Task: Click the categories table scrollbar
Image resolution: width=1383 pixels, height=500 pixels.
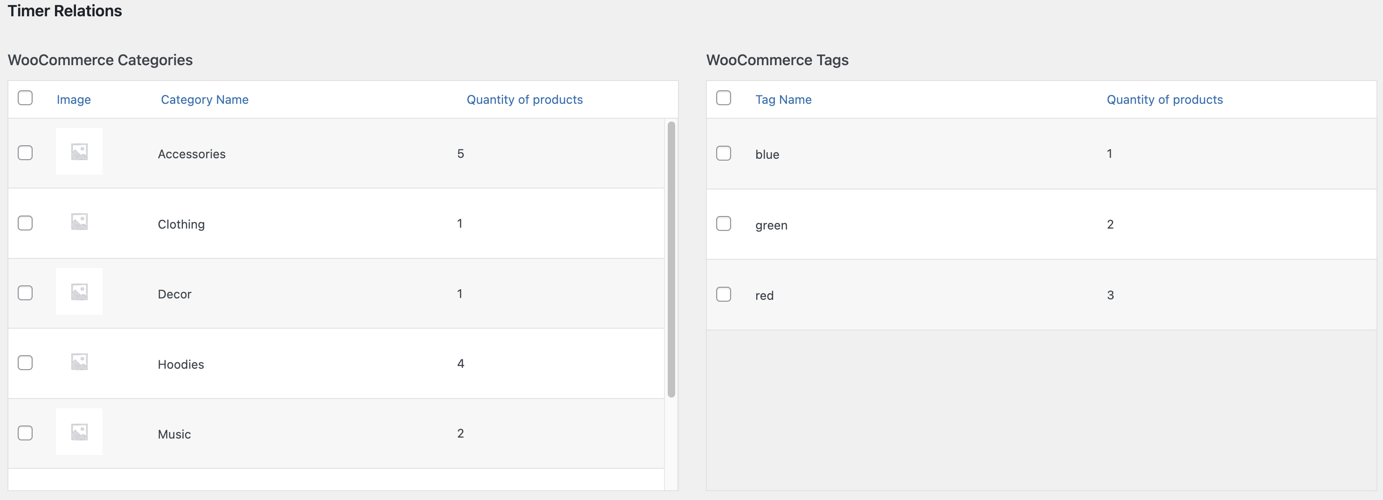Action: 671,260
